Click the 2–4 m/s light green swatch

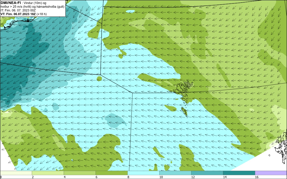point(48,173)
